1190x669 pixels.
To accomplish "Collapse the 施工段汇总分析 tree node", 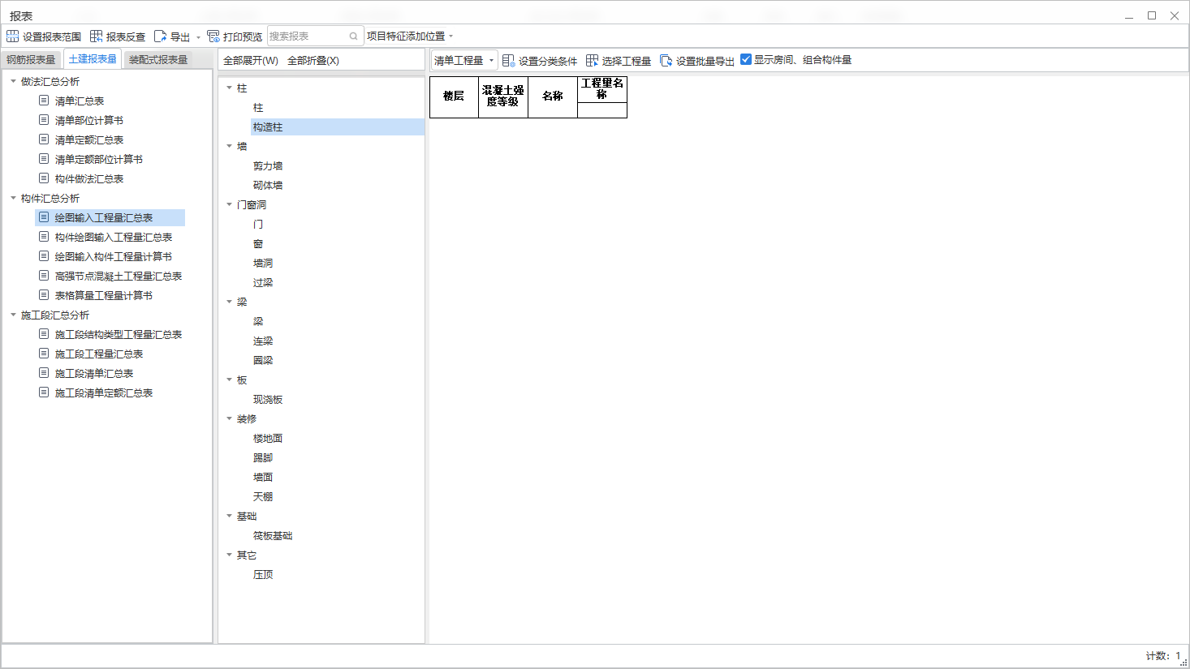I will 13,315.
